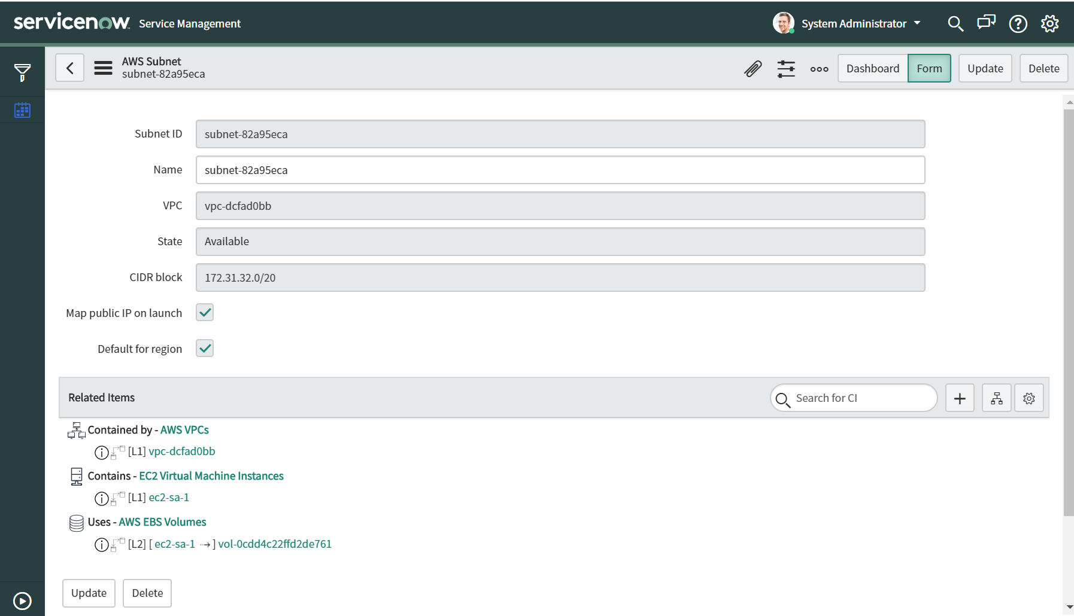Click the Search for CI field
The width and height of the screenshot is (1074, 616).
(854, 398)
